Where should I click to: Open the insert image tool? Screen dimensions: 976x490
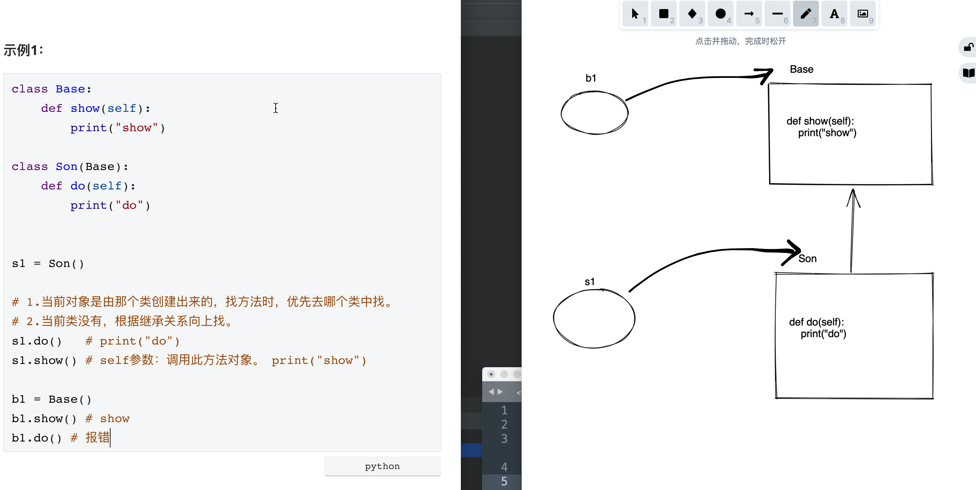[x=863, y=14]
